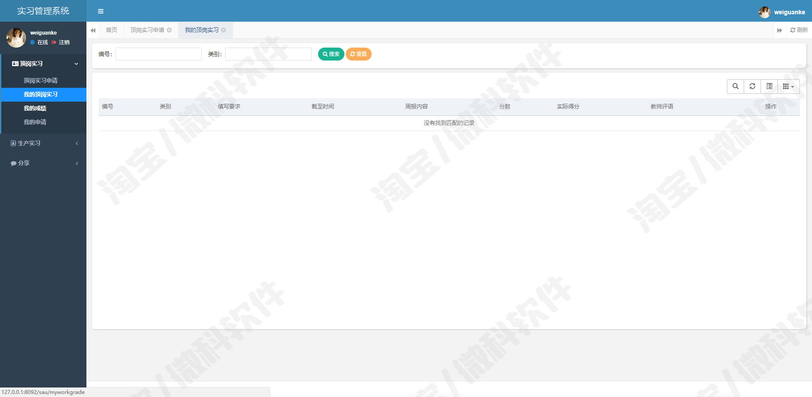This screenshot has height=397, width=812.
Task: Click the 注销 logout link
Action: 61,42
